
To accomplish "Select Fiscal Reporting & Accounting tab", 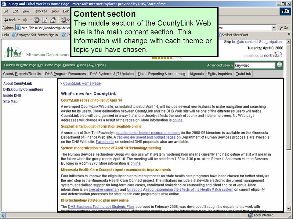I will (x=161, y=74).
